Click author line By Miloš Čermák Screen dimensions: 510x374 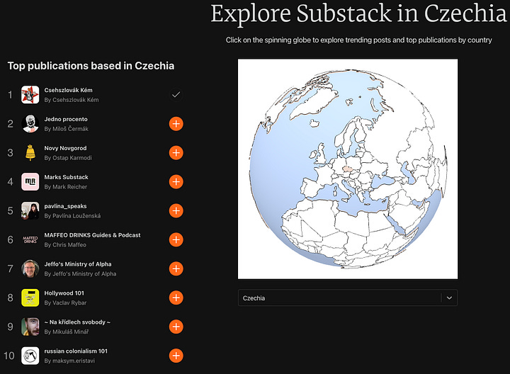pos(67,129)
